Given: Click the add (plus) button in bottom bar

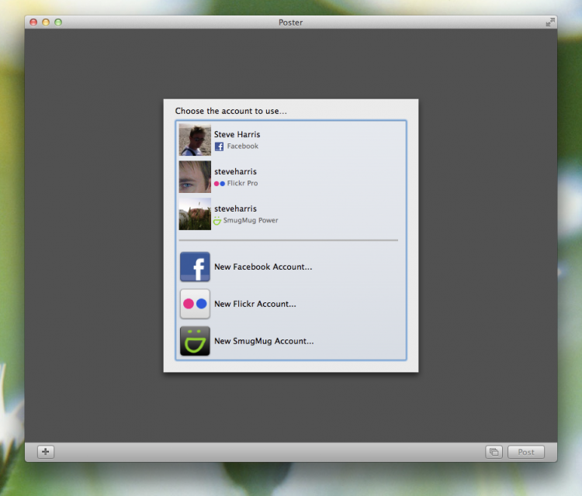Looking at the screenshot, I should point(46,452).
